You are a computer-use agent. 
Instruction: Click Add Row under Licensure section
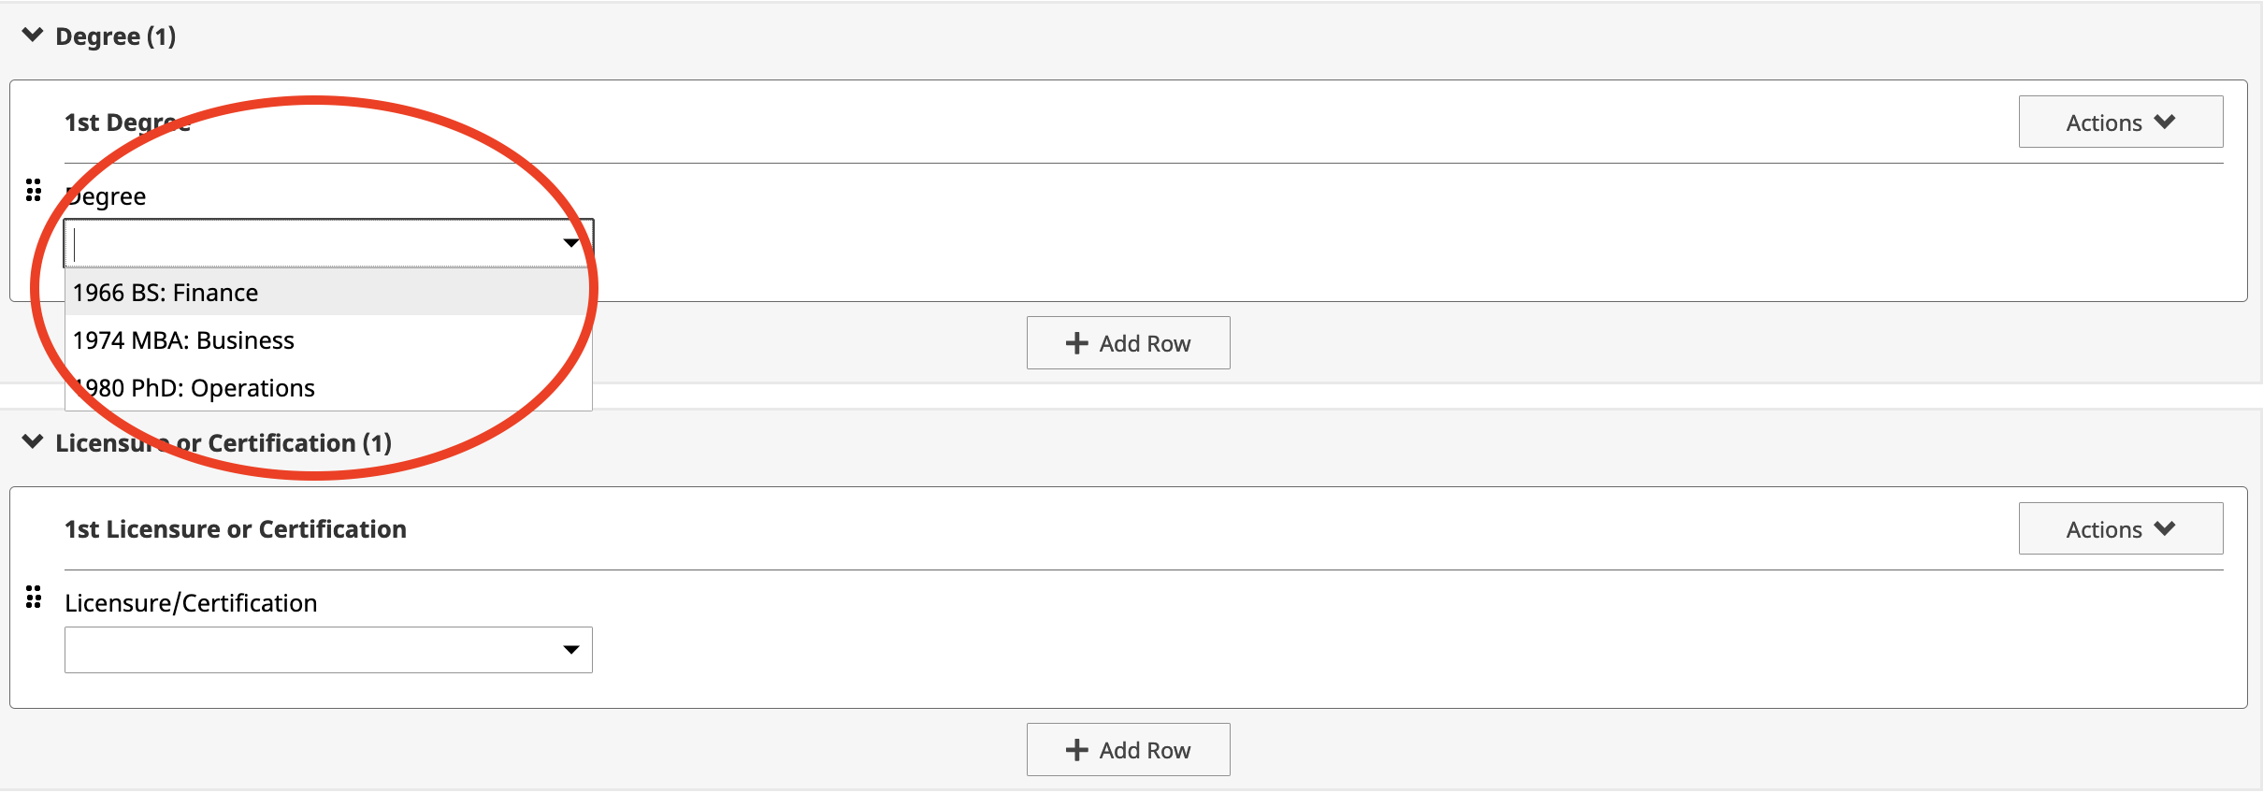(1128, 750)
